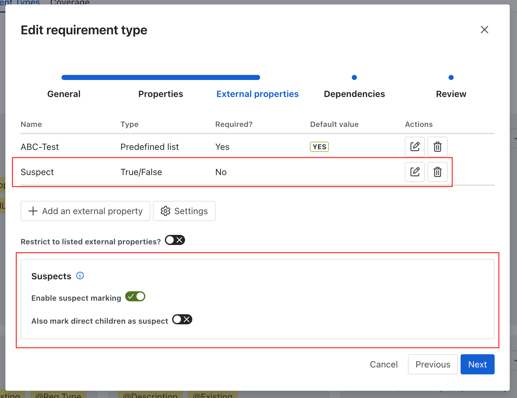Click the Suspects section heading
Image resolution: width=517 pixels, height=398 pixels.
pos(51,276)
